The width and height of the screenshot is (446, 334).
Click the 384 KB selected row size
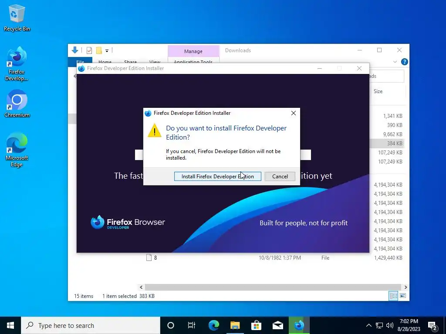[395, 144]
